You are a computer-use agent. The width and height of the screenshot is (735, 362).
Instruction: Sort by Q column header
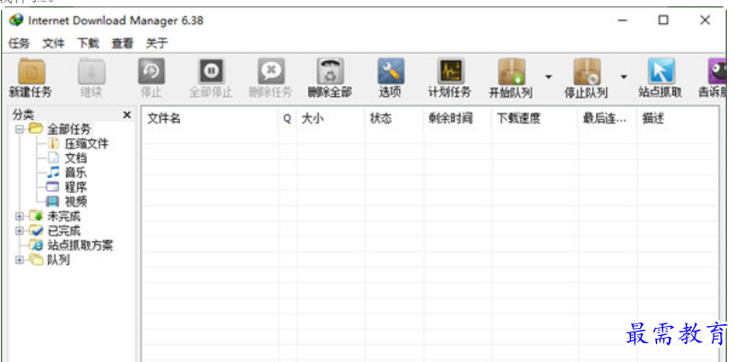(288, 119)
